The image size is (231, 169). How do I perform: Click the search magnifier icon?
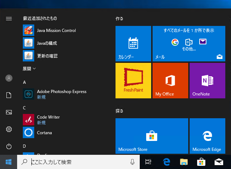pos(24,162)
